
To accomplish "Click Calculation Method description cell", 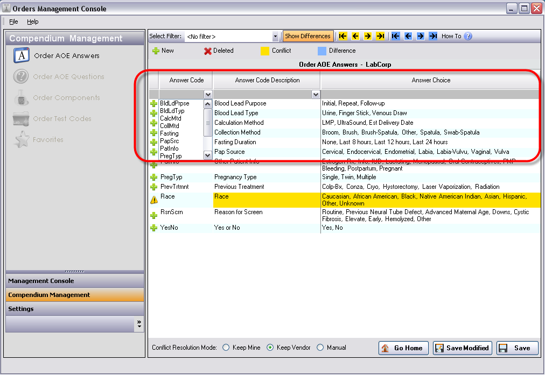I will [x=267, y=123].
